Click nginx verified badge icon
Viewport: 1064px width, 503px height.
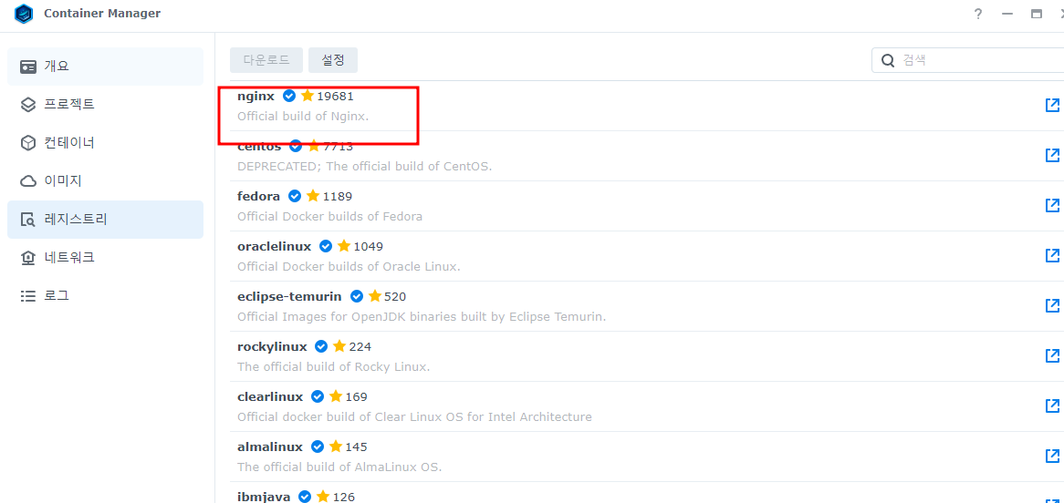[x=289, y=96]
